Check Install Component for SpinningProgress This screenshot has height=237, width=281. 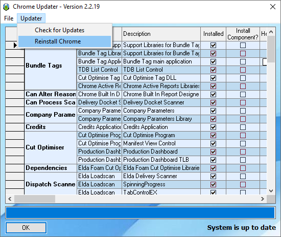pos(243,184)
